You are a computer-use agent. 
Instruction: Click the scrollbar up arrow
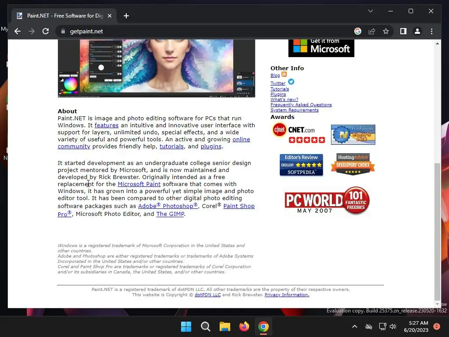point(437,43)
